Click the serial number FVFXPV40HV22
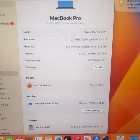Image resolution: width=140 pixels, height=140 pixels. 97,60
